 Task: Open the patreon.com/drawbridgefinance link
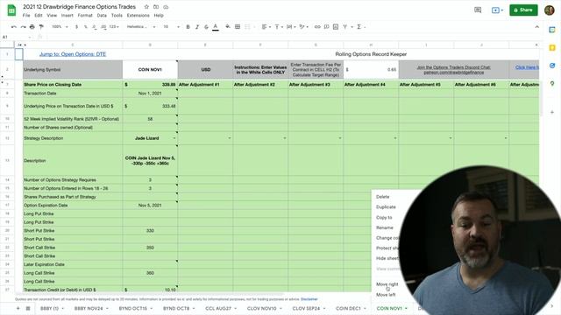point(454,72)
